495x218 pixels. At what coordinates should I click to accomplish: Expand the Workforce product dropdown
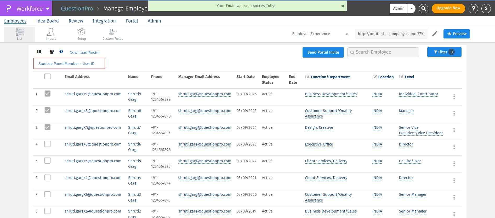(48, 8)
